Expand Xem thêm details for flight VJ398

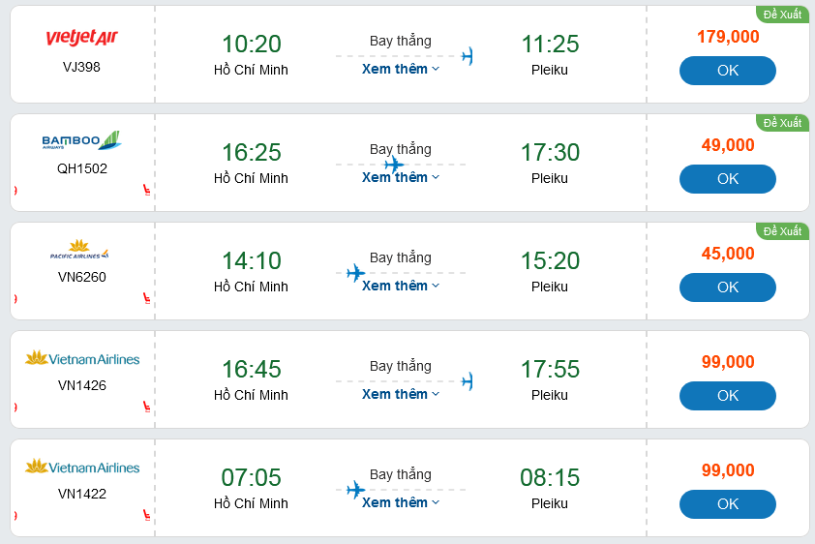(x=401, y=69)
